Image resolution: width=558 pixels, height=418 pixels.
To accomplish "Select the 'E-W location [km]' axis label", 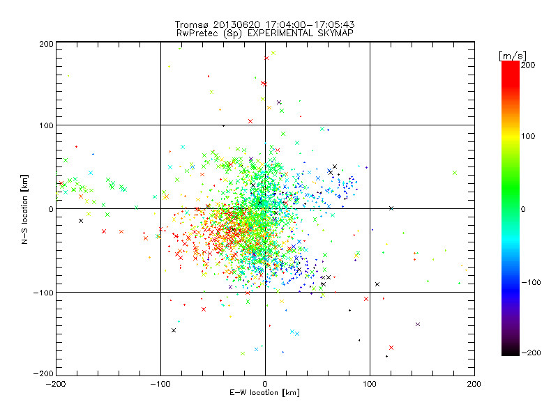I will [x=264, y=392].
